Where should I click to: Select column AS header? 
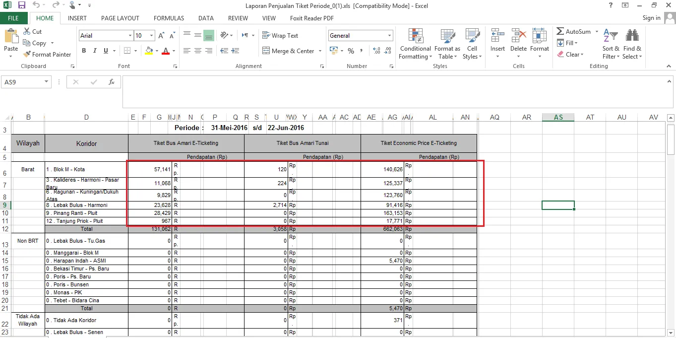[x=558, y=117]
